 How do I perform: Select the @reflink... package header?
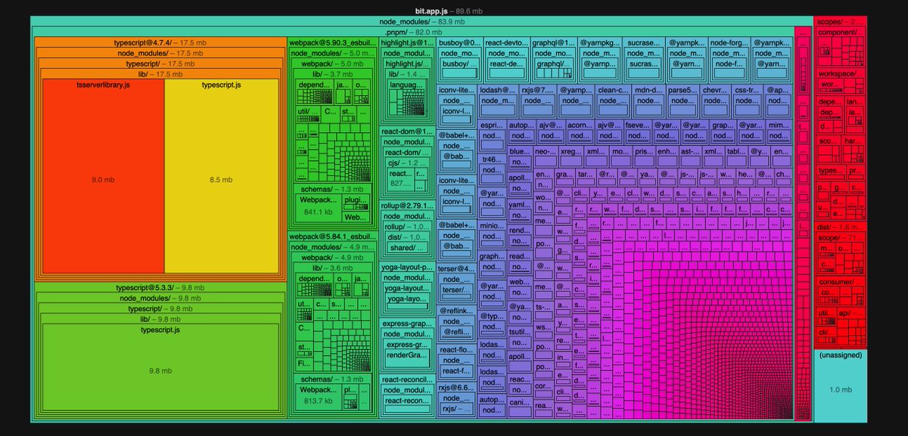457,311
